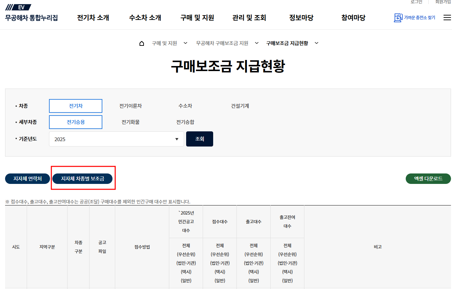Open the 로그인 login link
Viewport: 452px width, 289px height.
[x=417, y=2]
